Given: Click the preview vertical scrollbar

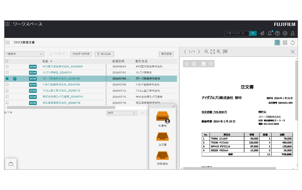Looking at the screenshot, I should (x=296, y=89).
